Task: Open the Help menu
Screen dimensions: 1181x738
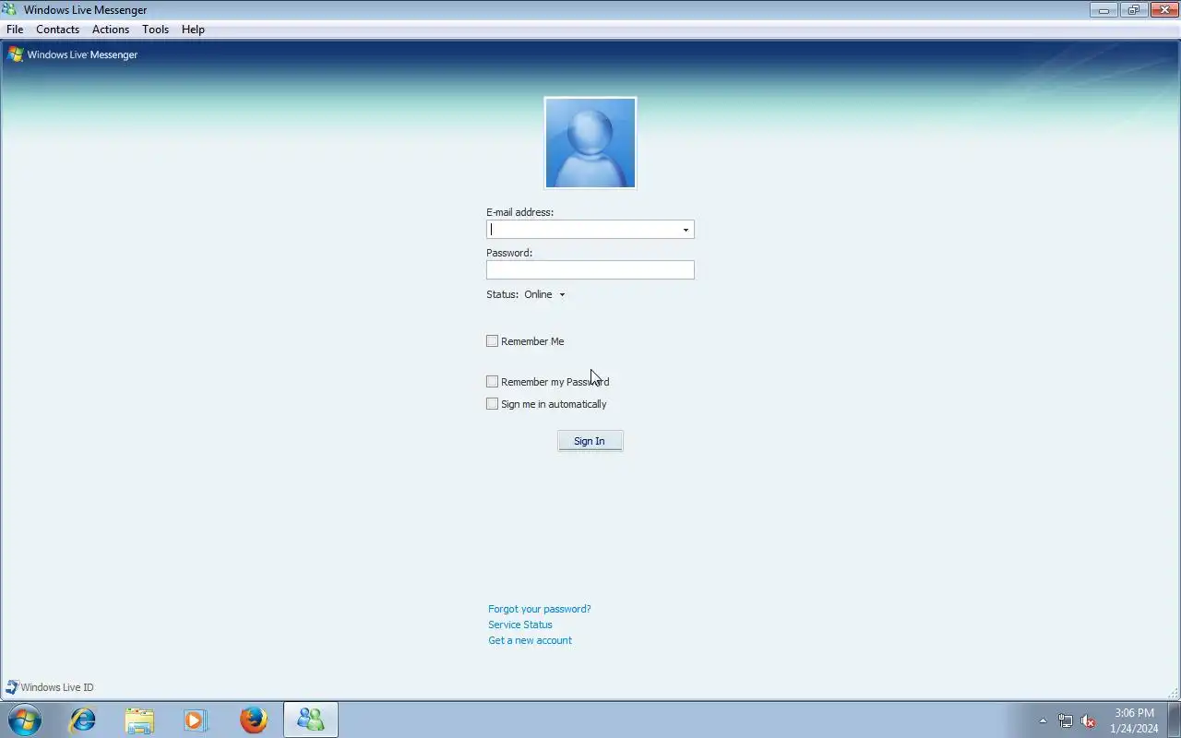Action: (193, 30)
